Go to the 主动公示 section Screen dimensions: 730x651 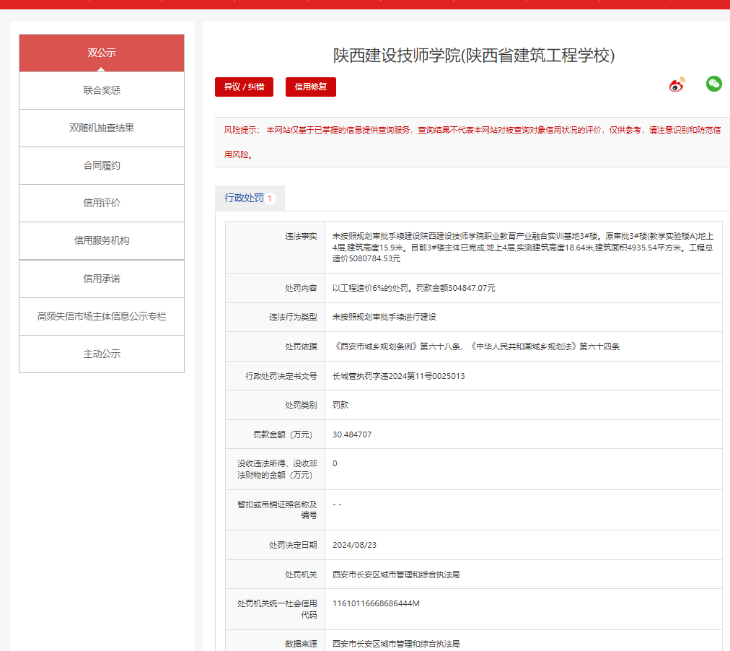coord(102,354)
